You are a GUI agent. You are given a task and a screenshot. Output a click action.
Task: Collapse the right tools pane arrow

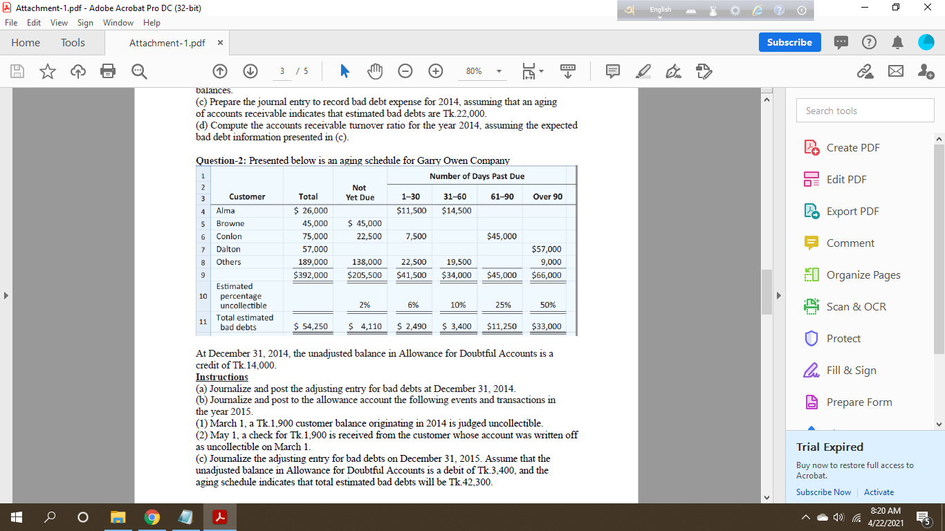pos(778,296)
